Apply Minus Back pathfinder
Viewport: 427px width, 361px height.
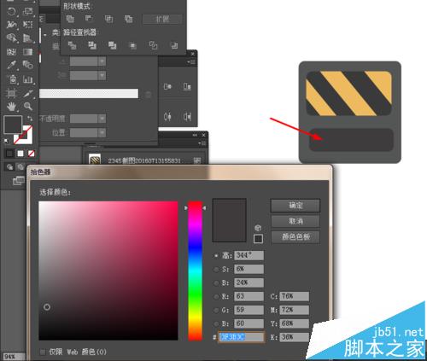174,45
